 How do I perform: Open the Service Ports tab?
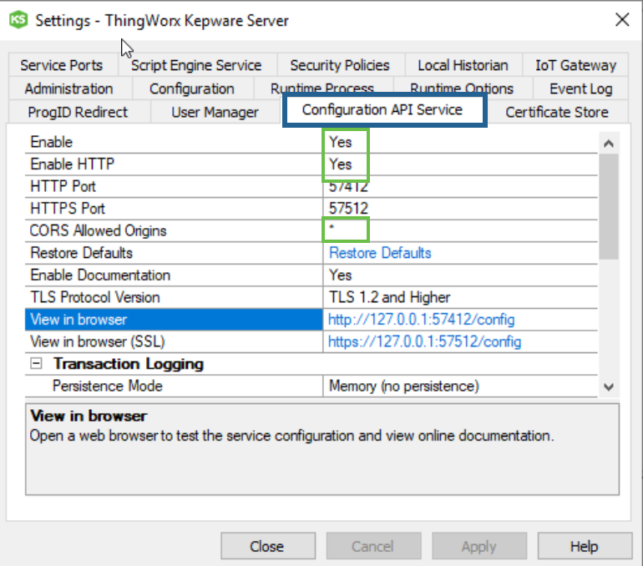62,65
